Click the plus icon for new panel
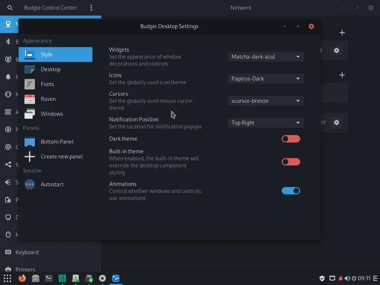 pyautogui.click(x=30, y=157)
